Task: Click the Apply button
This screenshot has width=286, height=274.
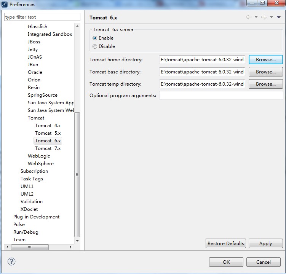Action: tap(266, 244)
